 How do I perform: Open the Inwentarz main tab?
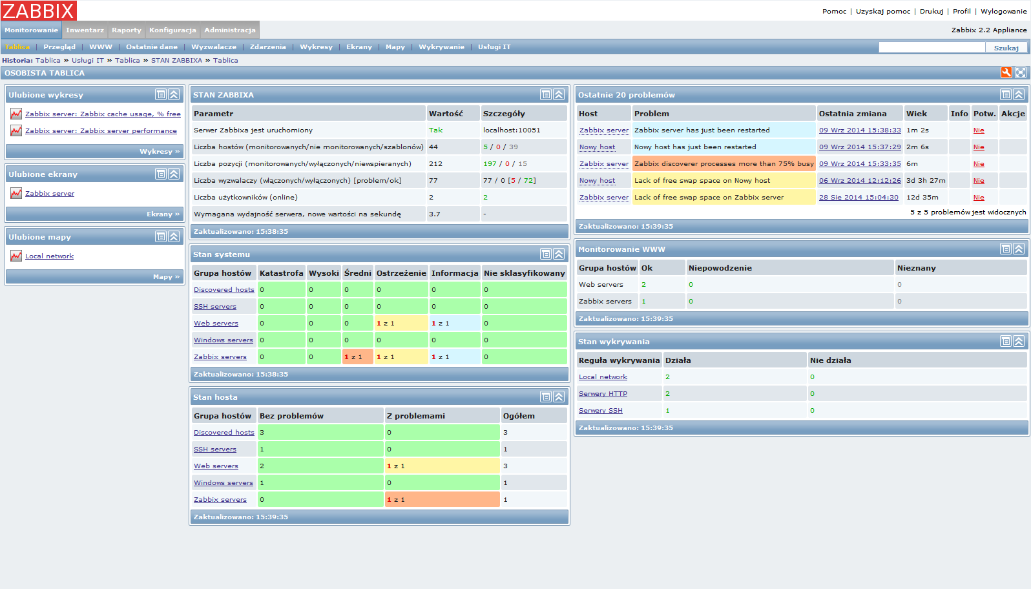click(85, 30)
